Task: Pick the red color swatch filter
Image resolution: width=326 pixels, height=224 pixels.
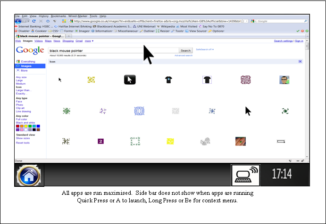Action: tap(17, 126)
